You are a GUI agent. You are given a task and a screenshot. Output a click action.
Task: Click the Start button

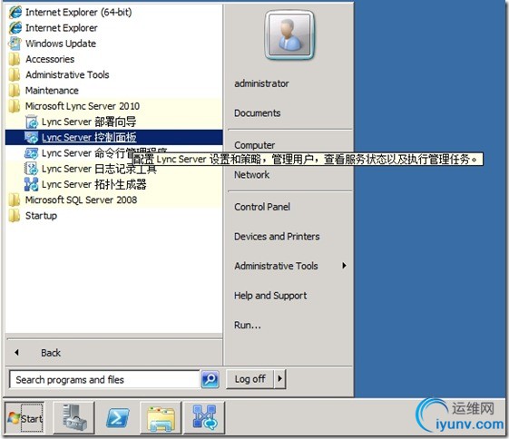[25, 417]
